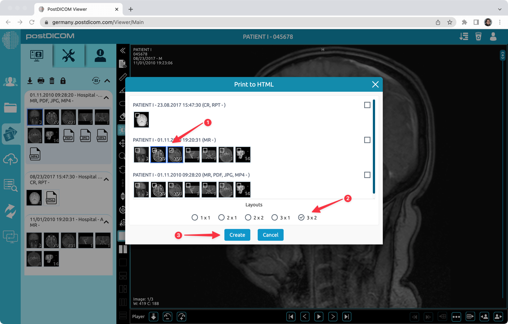508x324 pixels.
Task: Check the PATIENT I 23.08.2017 study checkbox
Action: tap(367, 105)
